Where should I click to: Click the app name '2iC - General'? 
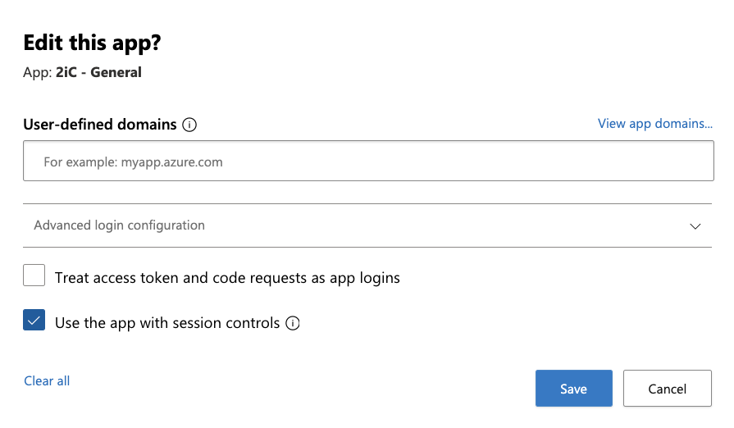(98, 72)
